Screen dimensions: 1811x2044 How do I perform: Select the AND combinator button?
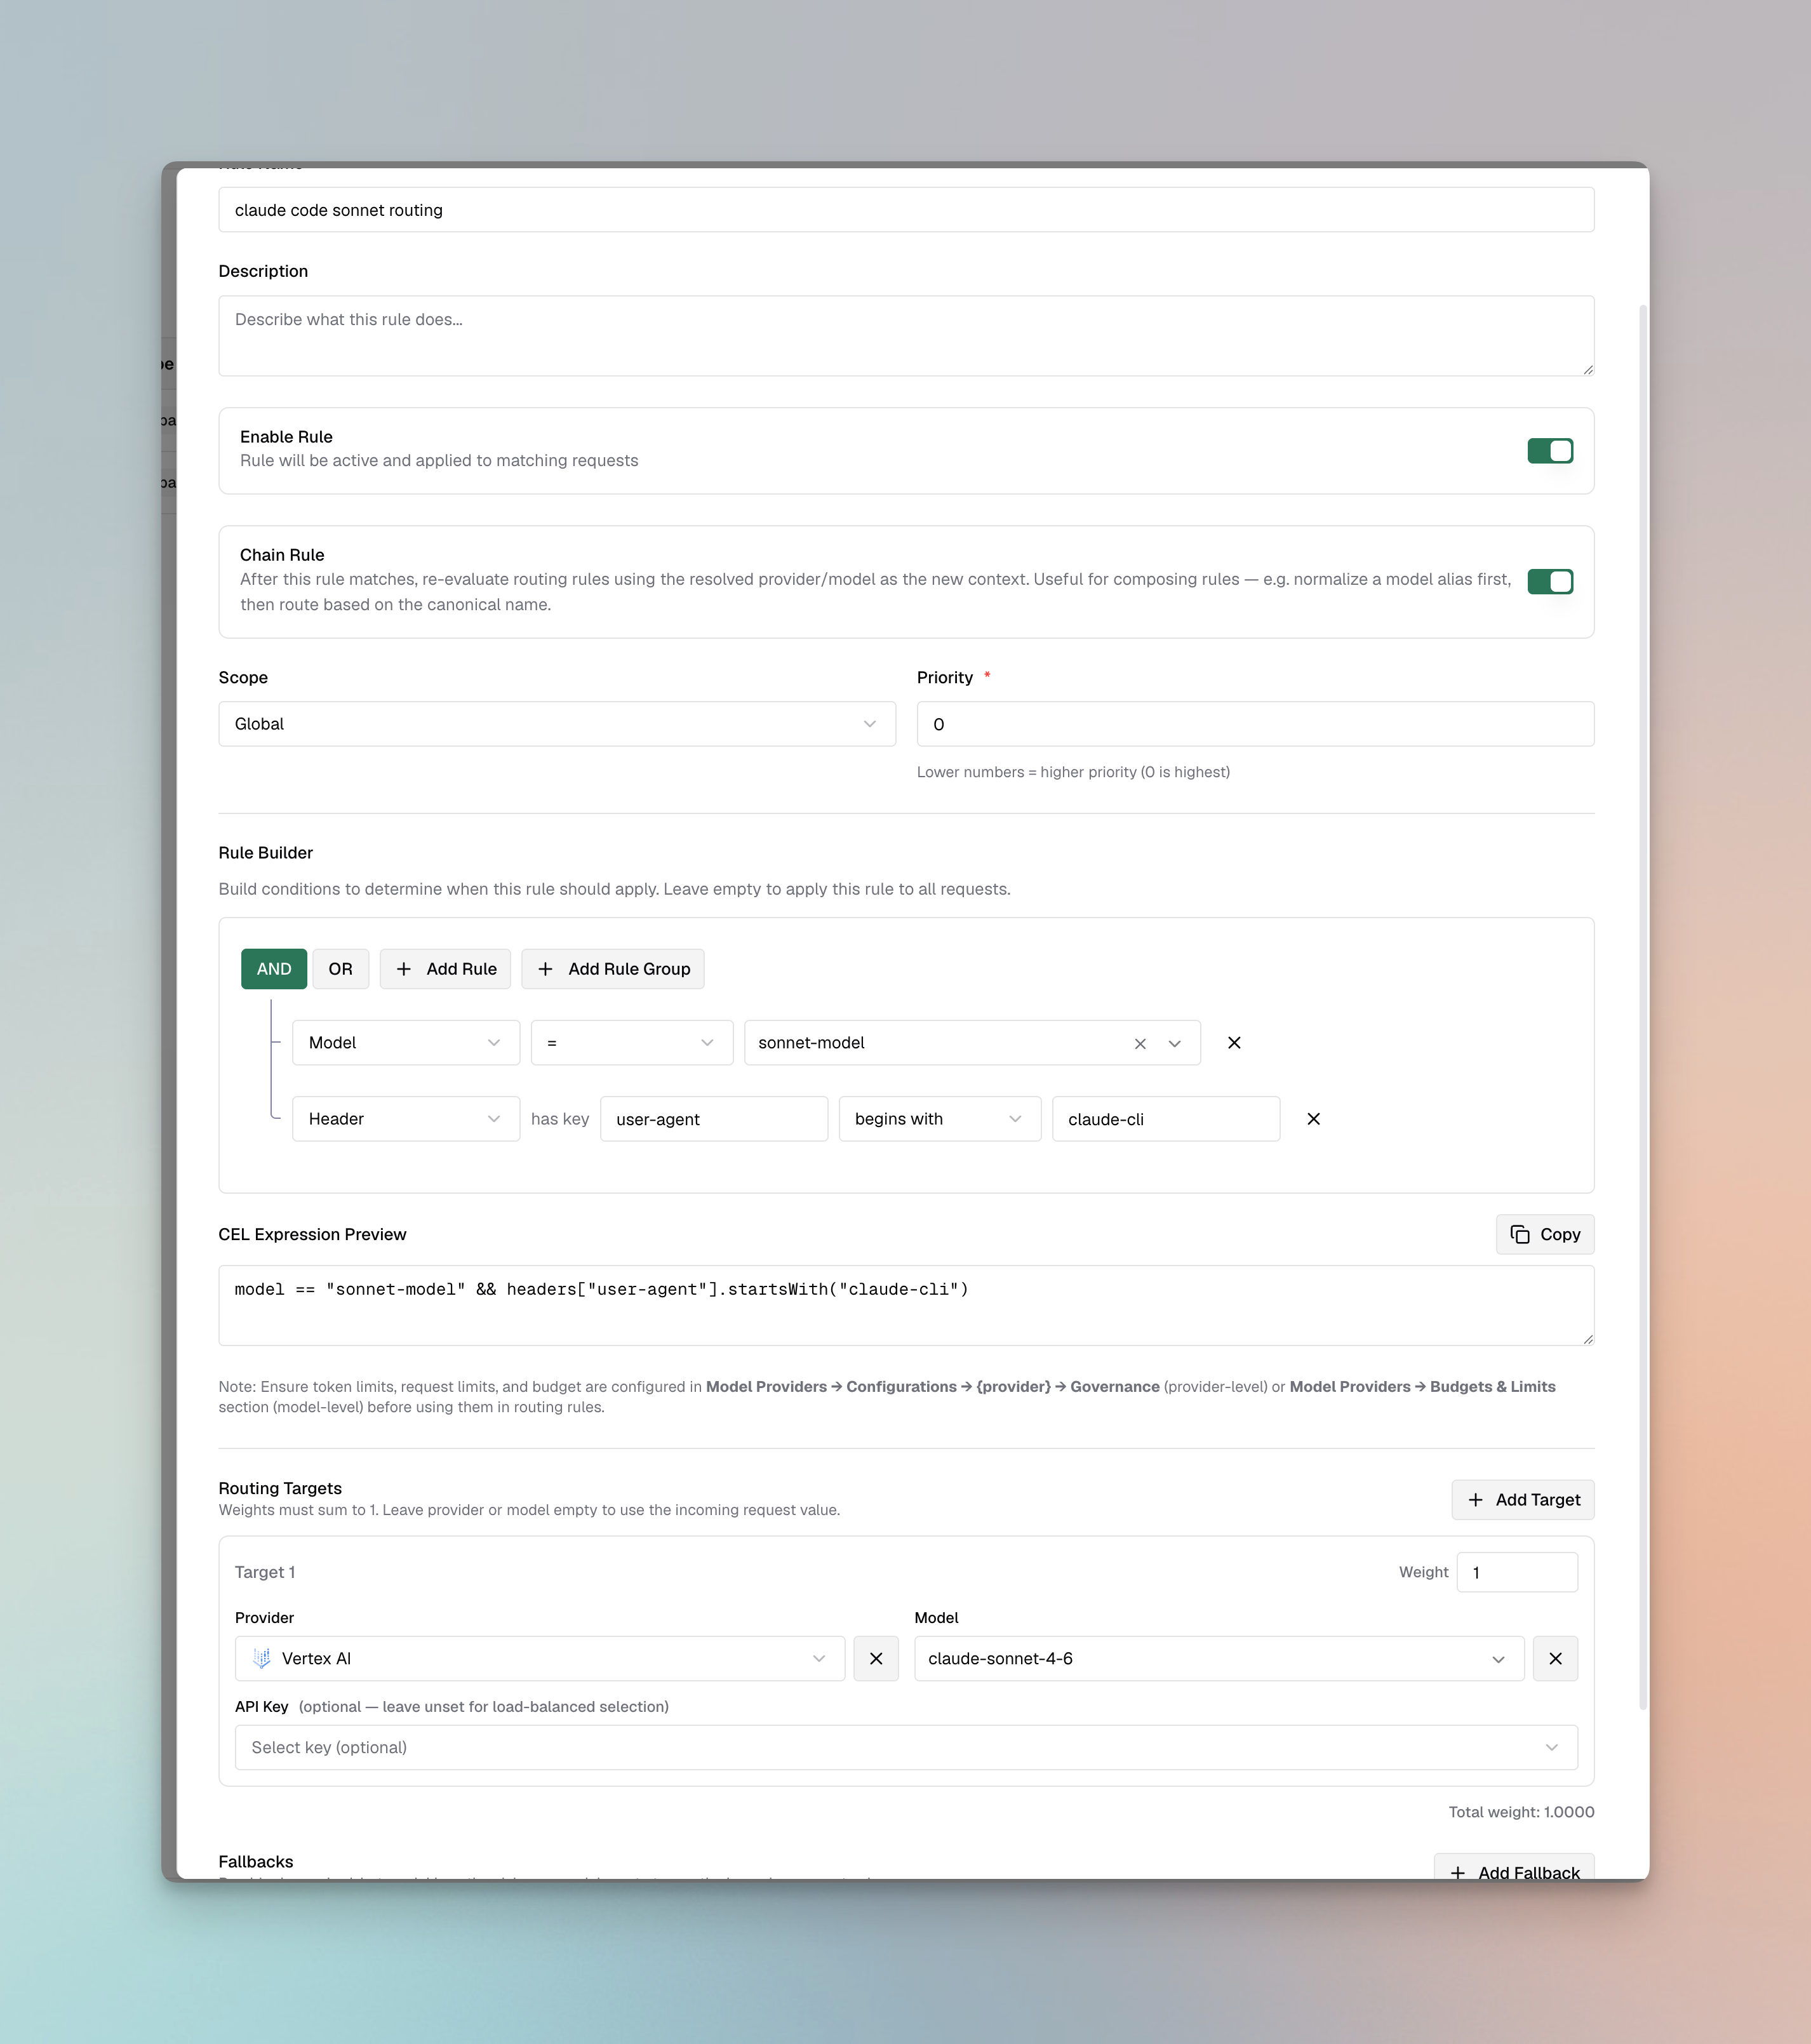pyautogui.click(x=273, y=968)
